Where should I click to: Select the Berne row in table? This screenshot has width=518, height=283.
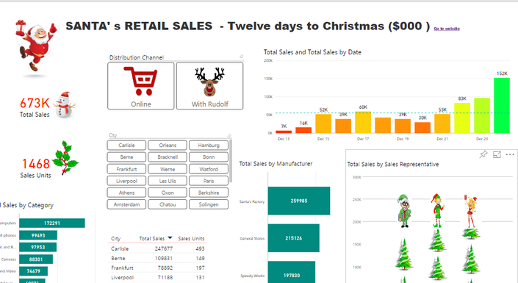tap(157, 258)
